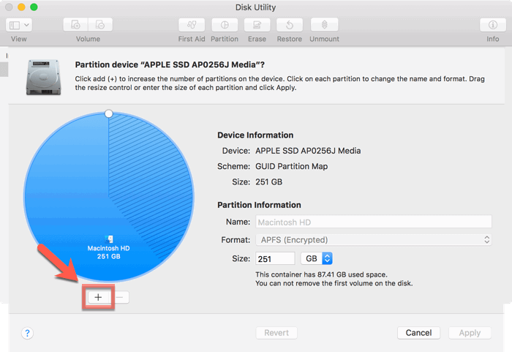
Task: Click the Apply button
Action: [x=470, y=333]
